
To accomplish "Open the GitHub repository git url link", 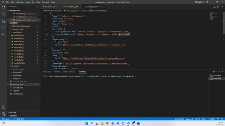I will click(96, 45).
